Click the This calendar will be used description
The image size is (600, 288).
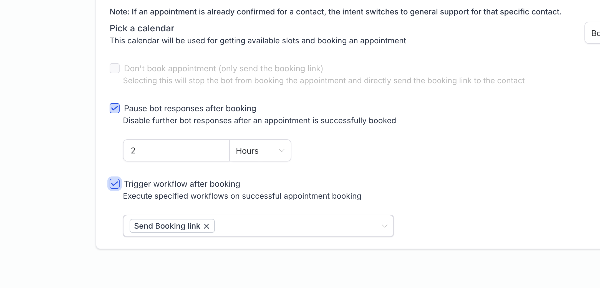pos(258,41)
